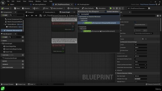
Task: Click the Find tool
Action: click(46, 8)
